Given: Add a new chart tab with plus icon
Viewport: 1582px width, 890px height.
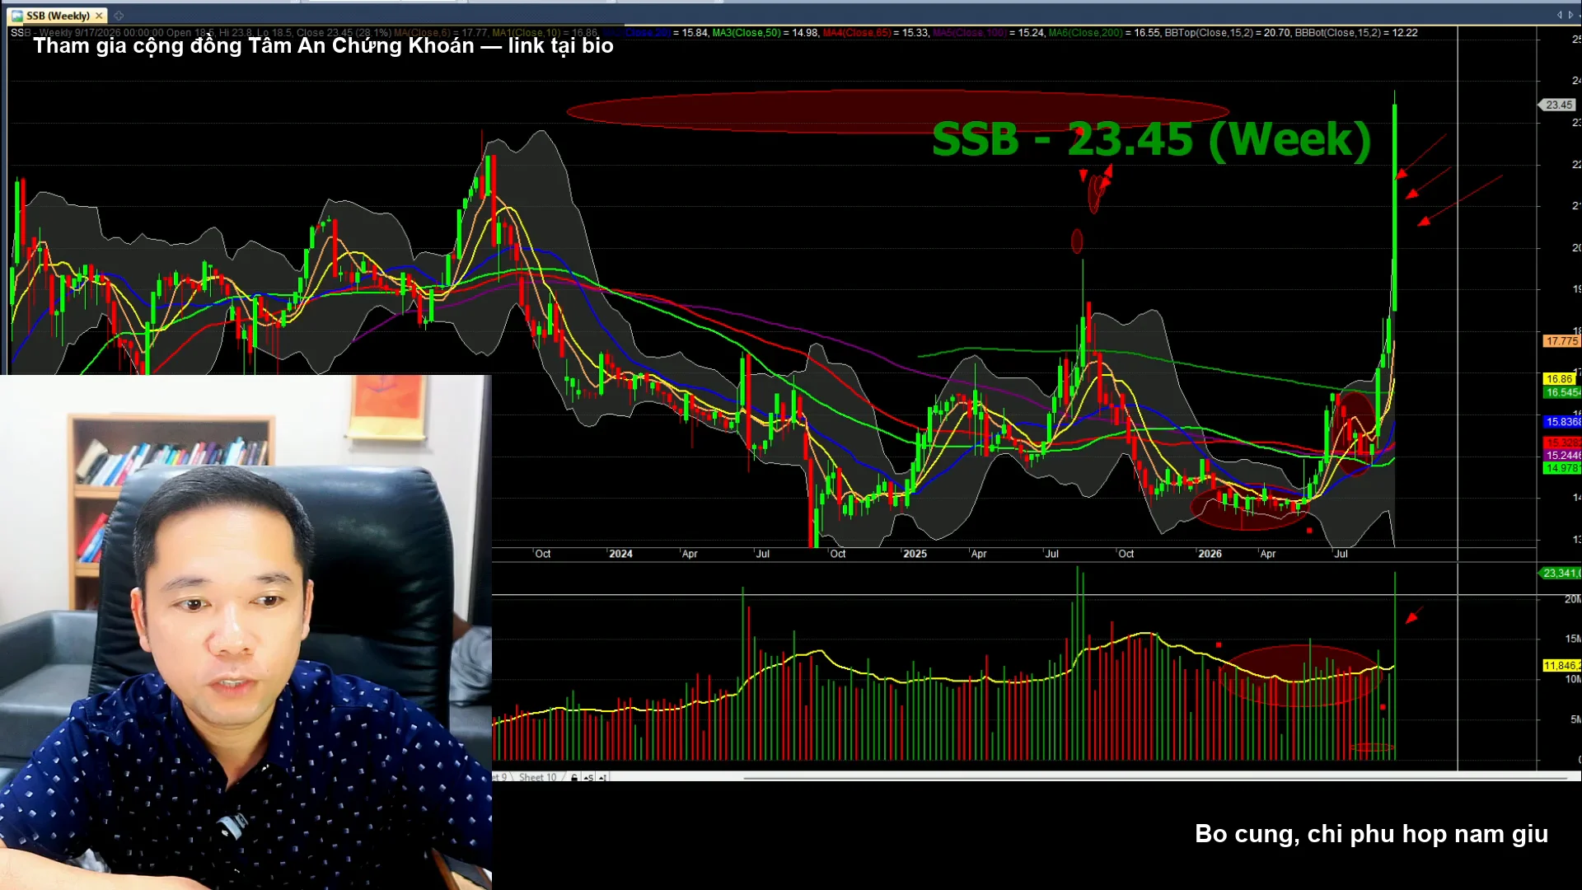Looking at the screenshot, I should [x=119, y=16].
